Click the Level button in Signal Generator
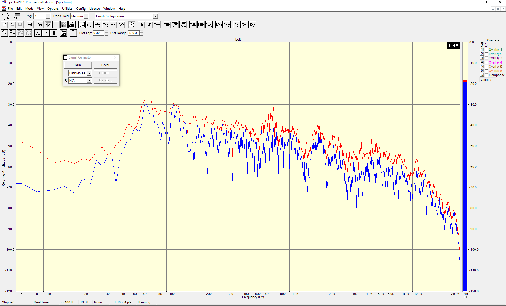 (105, 65)
